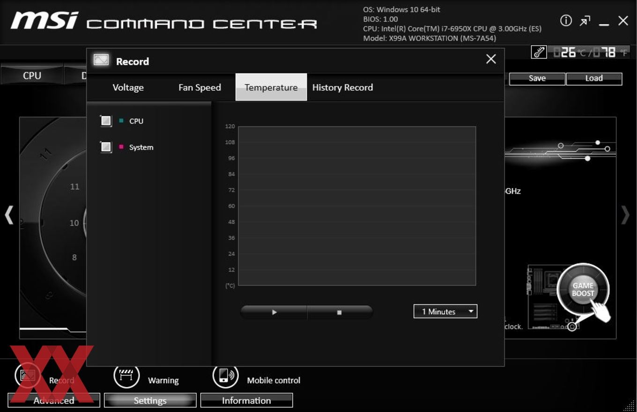Image resolution: width=637 pixels, height=412 pixels.
Task: Click the Record icon at the bottom left
Action: point(28,375)
